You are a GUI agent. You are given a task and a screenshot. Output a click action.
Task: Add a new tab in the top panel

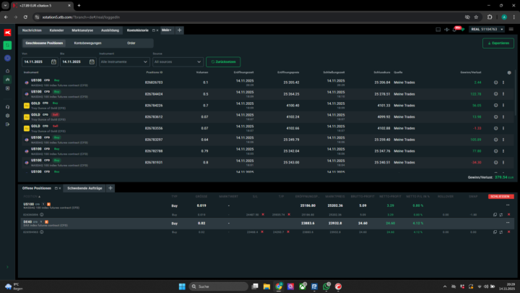(x=179, y=30)
